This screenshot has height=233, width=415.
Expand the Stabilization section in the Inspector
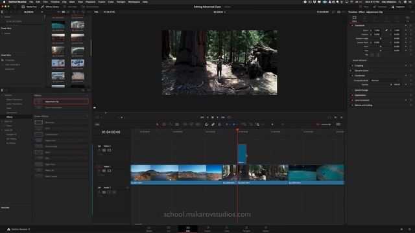361,95
